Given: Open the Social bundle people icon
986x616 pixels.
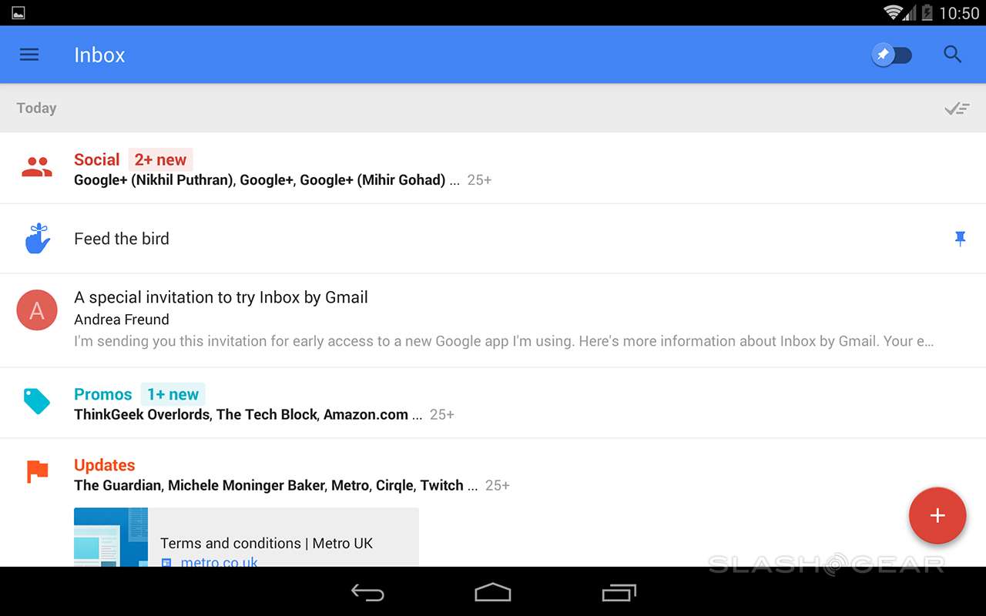Looking at the screenshot, I should click(37, 168).
